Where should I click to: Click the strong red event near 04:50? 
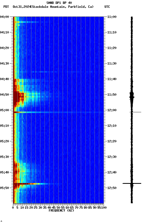coord(19,97)
